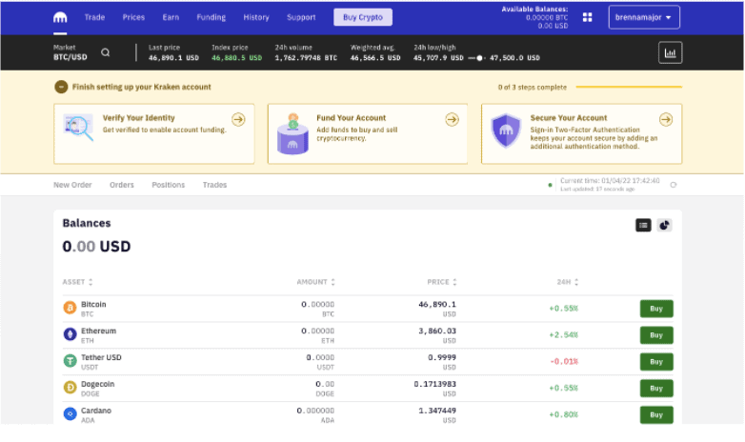745x442 pixels.
Task: Click the Index price 46,880.5 USD
Action: click(x=236, y=58)
